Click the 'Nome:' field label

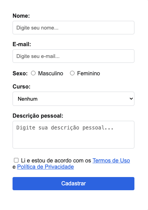click(x=21, y=16)
